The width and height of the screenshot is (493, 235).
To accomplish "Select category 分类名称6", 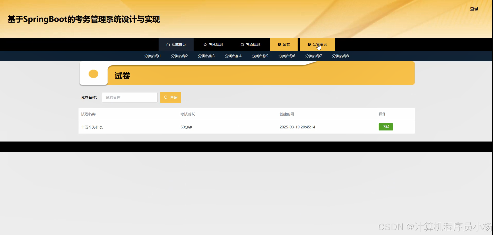I will tap(287, 56).
